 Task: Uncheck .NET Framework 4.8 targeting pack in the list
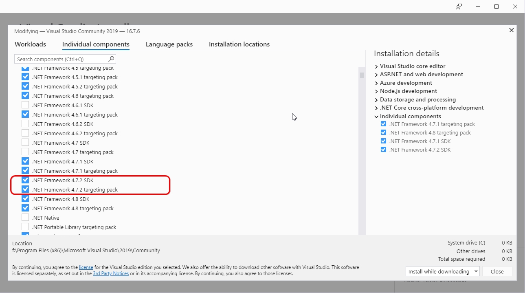click(25, 208)
